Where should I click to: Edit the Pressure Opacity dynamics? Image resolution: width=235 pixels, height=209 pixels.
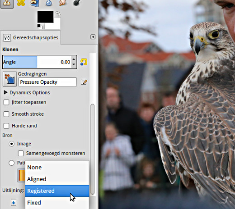click(84, 82)
